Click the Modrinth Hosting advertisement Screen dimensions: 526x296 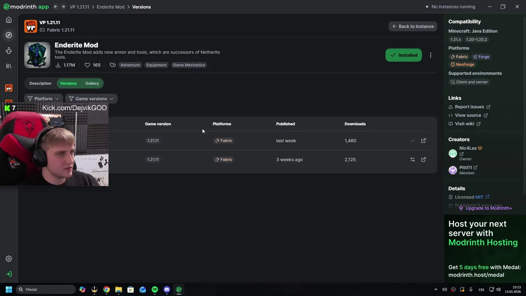point(485,249)
